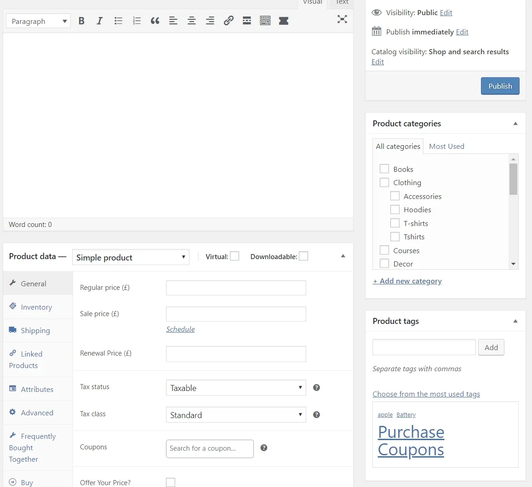Click the sale price Schedule link

(x=181, y=329)
